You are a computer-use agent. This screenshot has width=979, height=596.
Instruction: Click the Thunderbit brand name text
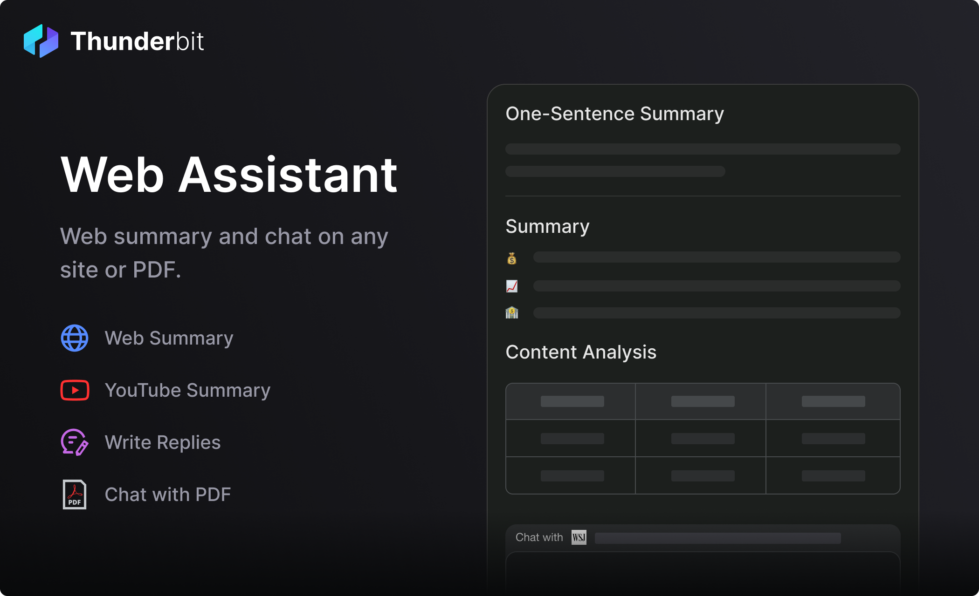(x=137, y=41)
